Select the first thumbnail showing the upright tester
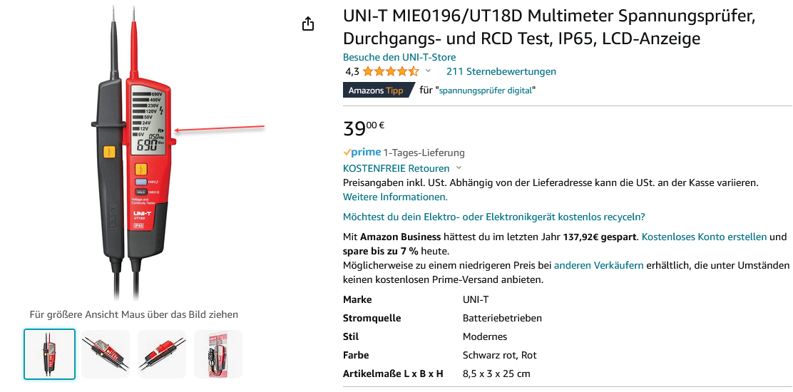Viewport: 793px width, 392px height. coord(49,354)
